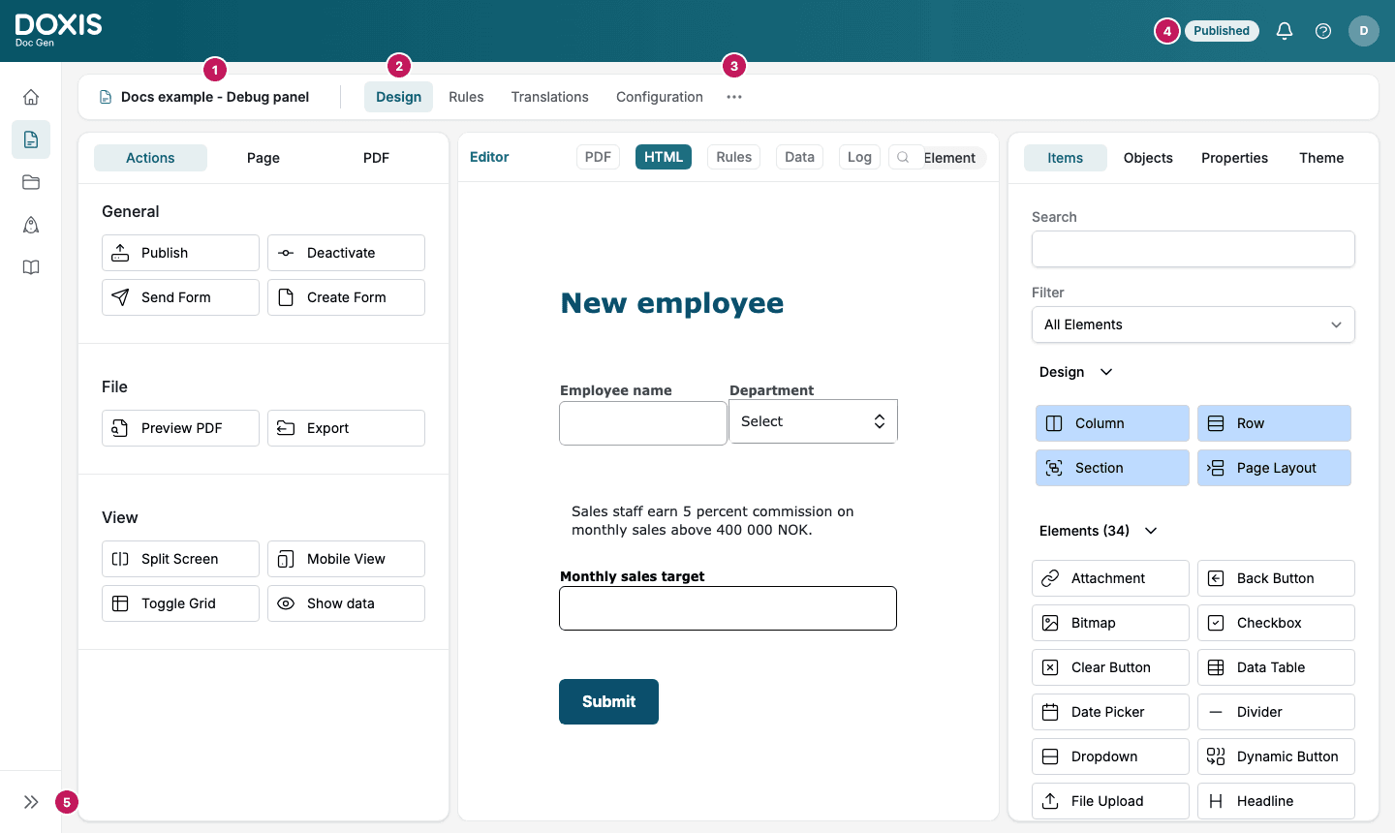Open the Properties tab
The height and width of the screenshot is (833, 1395).
1234,158
